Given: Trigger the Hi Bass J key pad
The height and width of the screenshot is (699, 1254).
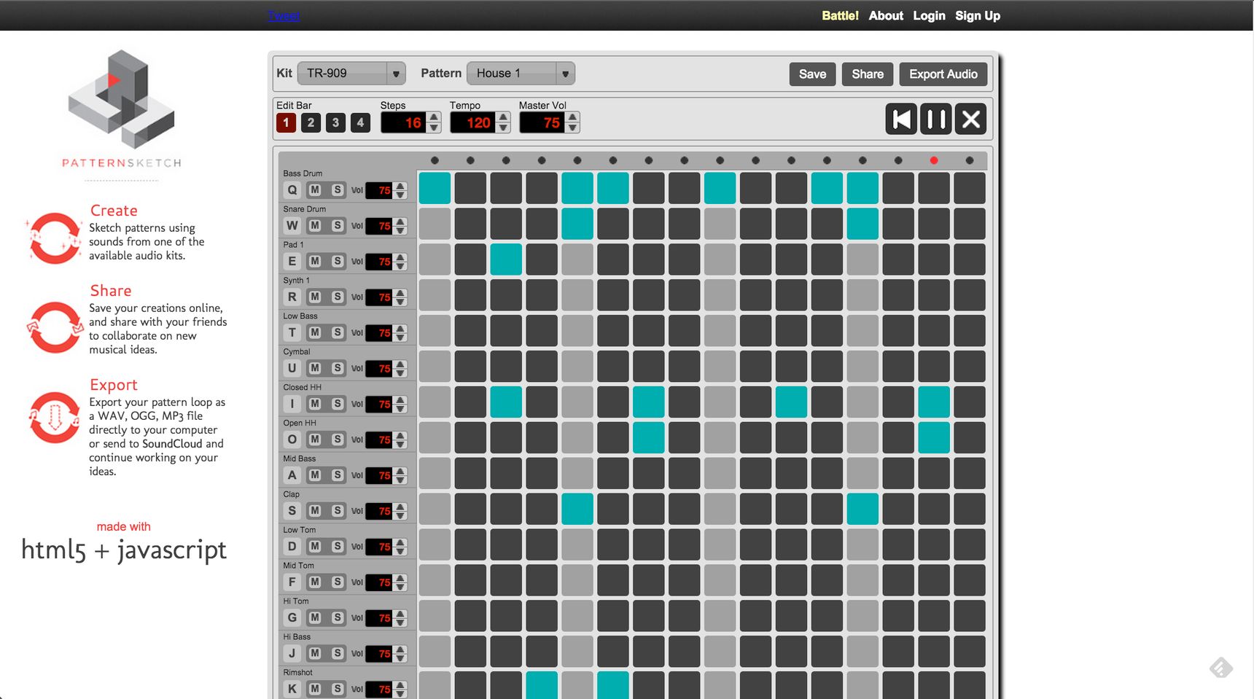Looking at the screenshot, I should pos(292,654).
